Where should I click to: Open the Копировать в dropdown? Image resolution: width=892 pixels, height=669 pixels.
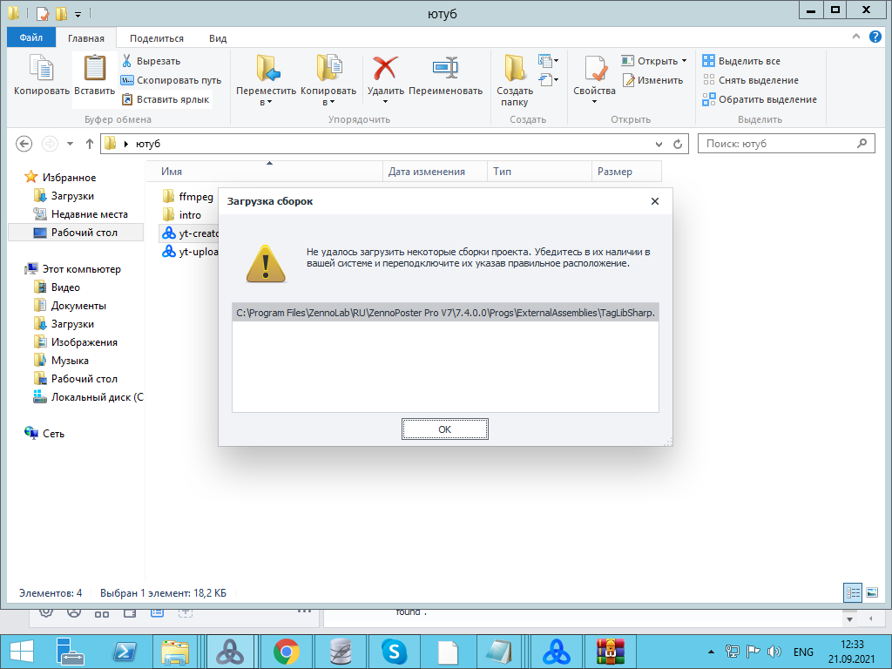pyautogui.click(x=328, y=80)
